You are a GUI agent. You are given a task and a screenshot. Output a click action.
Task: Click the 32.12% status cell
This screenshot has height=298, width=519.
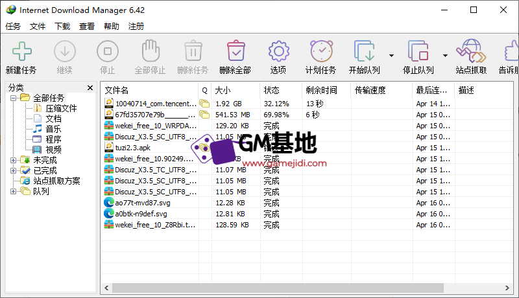click(276, 104)
